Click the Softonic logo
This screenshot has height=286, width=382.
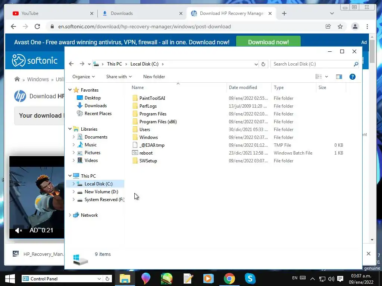[35, 60]
